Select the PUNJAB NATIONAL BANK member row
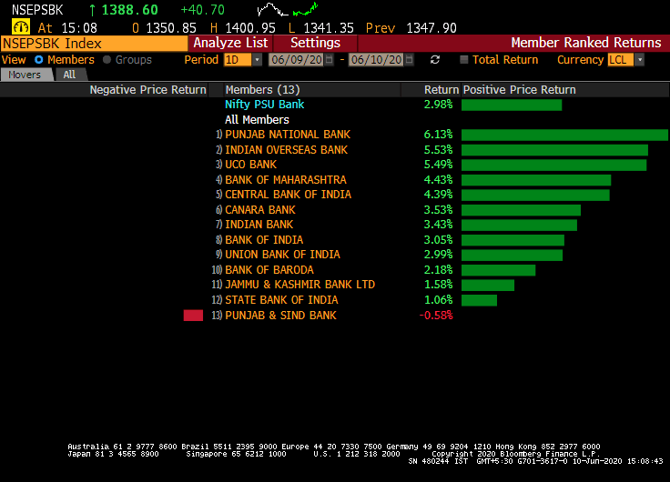The width and height of the screenshot is (670, 482). pos(287,135)
